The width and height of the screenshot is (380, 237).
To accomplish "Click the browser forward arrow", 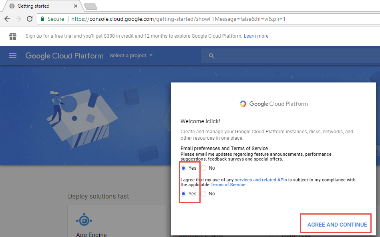I will pos(18,19).
